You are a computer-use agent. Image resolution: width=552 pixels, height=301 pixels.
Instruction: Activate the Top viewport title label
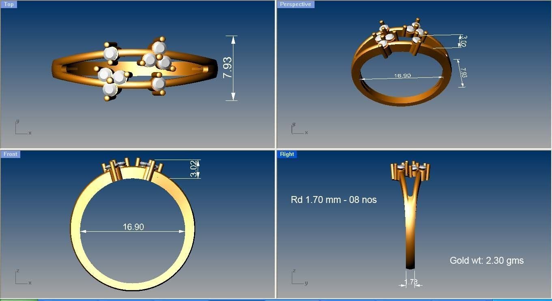click(x=9, y=4)
